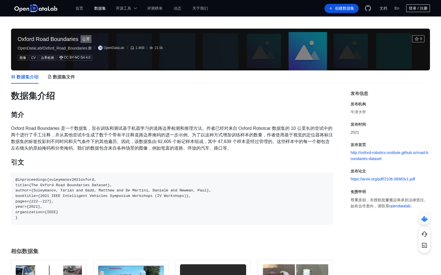Open 动态 navigation item

[x=178, y=8]
